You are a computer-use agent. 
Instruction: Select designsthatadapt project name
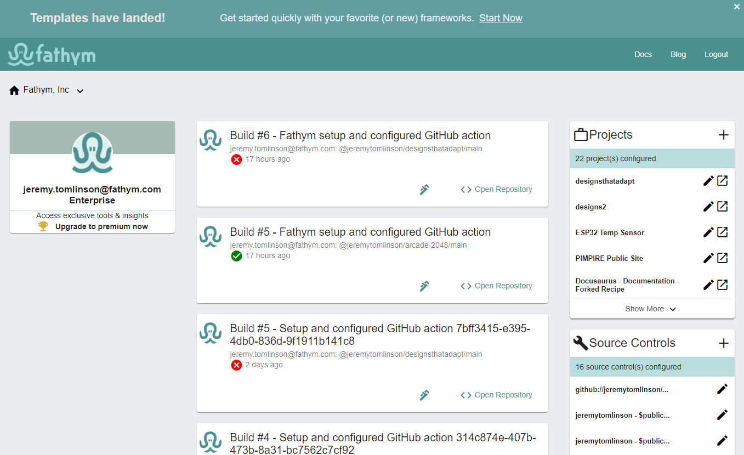pyautogui.click(x=605, y=181)
